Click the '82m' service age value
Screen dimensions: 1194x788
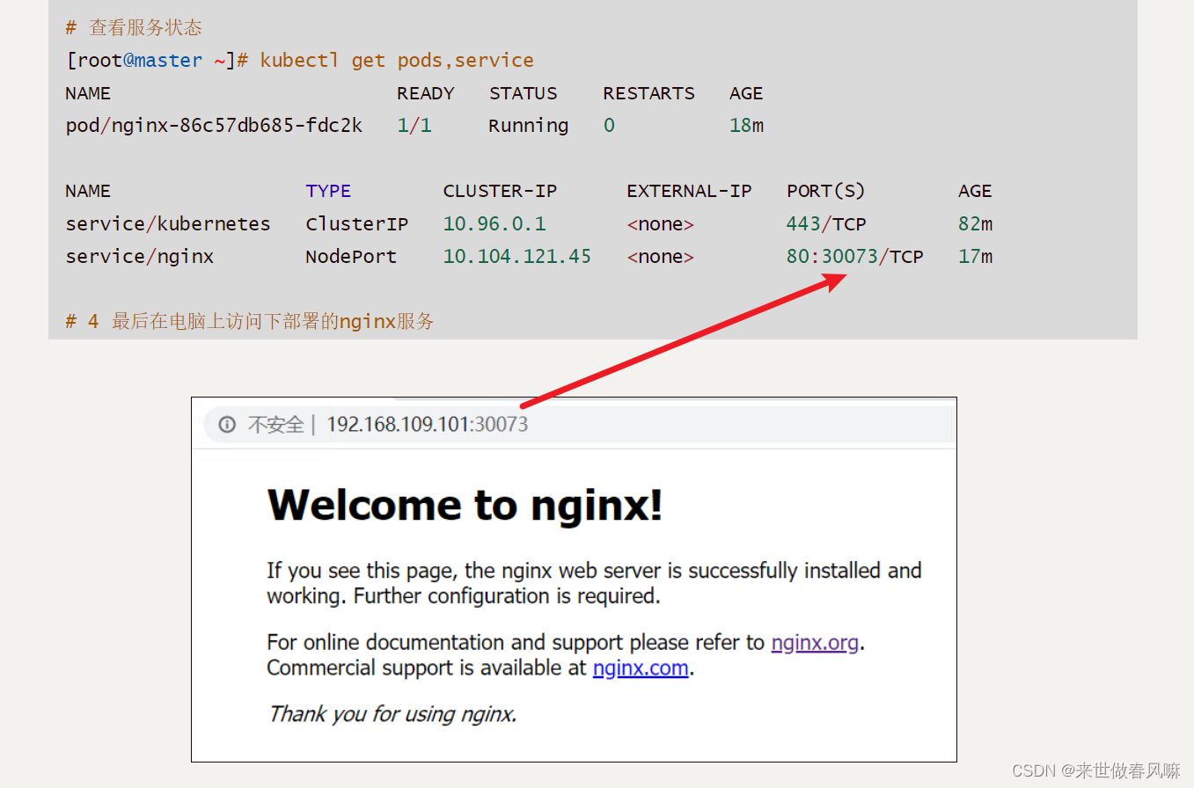coord(976,223)
